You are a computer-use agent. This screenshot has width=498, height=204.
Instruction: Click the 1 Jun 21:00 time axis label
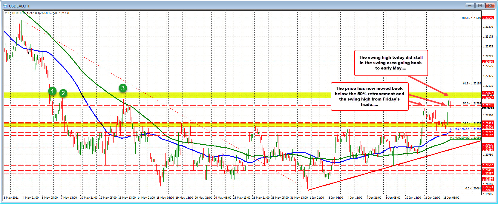click(x=316, y=197)
